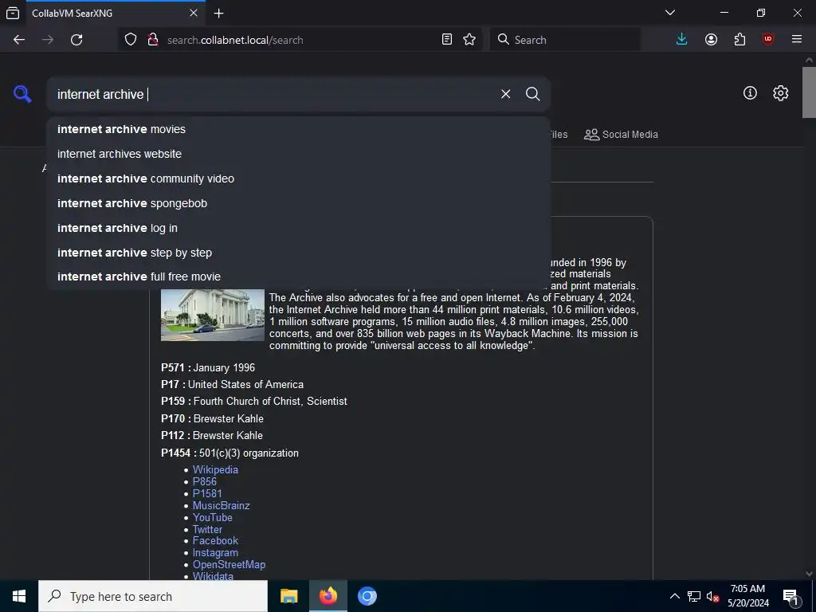The width and height of the screenshot is (816, 612).
Task: Show hidden system tray icons
Action: tap(674, 596)
